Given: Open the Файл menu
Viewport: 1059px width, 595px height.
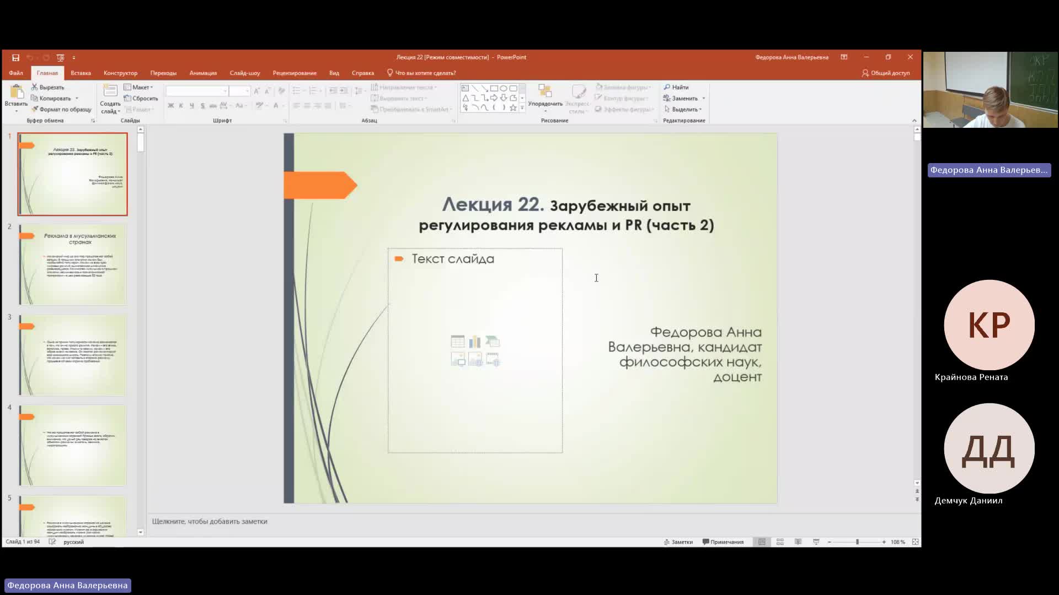Looking at the screenshot, I should [x=16, y=73].
